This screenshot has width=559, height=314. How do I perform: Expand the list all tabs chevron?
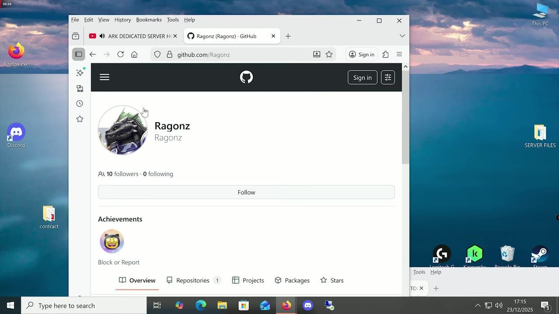[402, 36]
